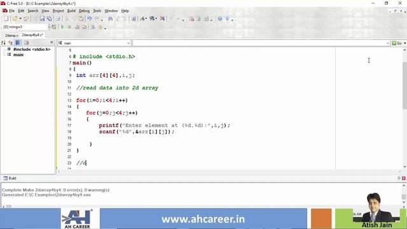Click the printf "Enter element at" line

pyautogui.click(x=164, y=125)
